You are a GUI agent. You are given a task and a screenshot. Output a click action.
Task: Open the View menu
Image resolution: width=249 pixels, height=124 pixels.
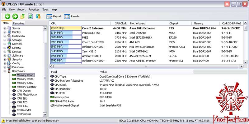12,10
